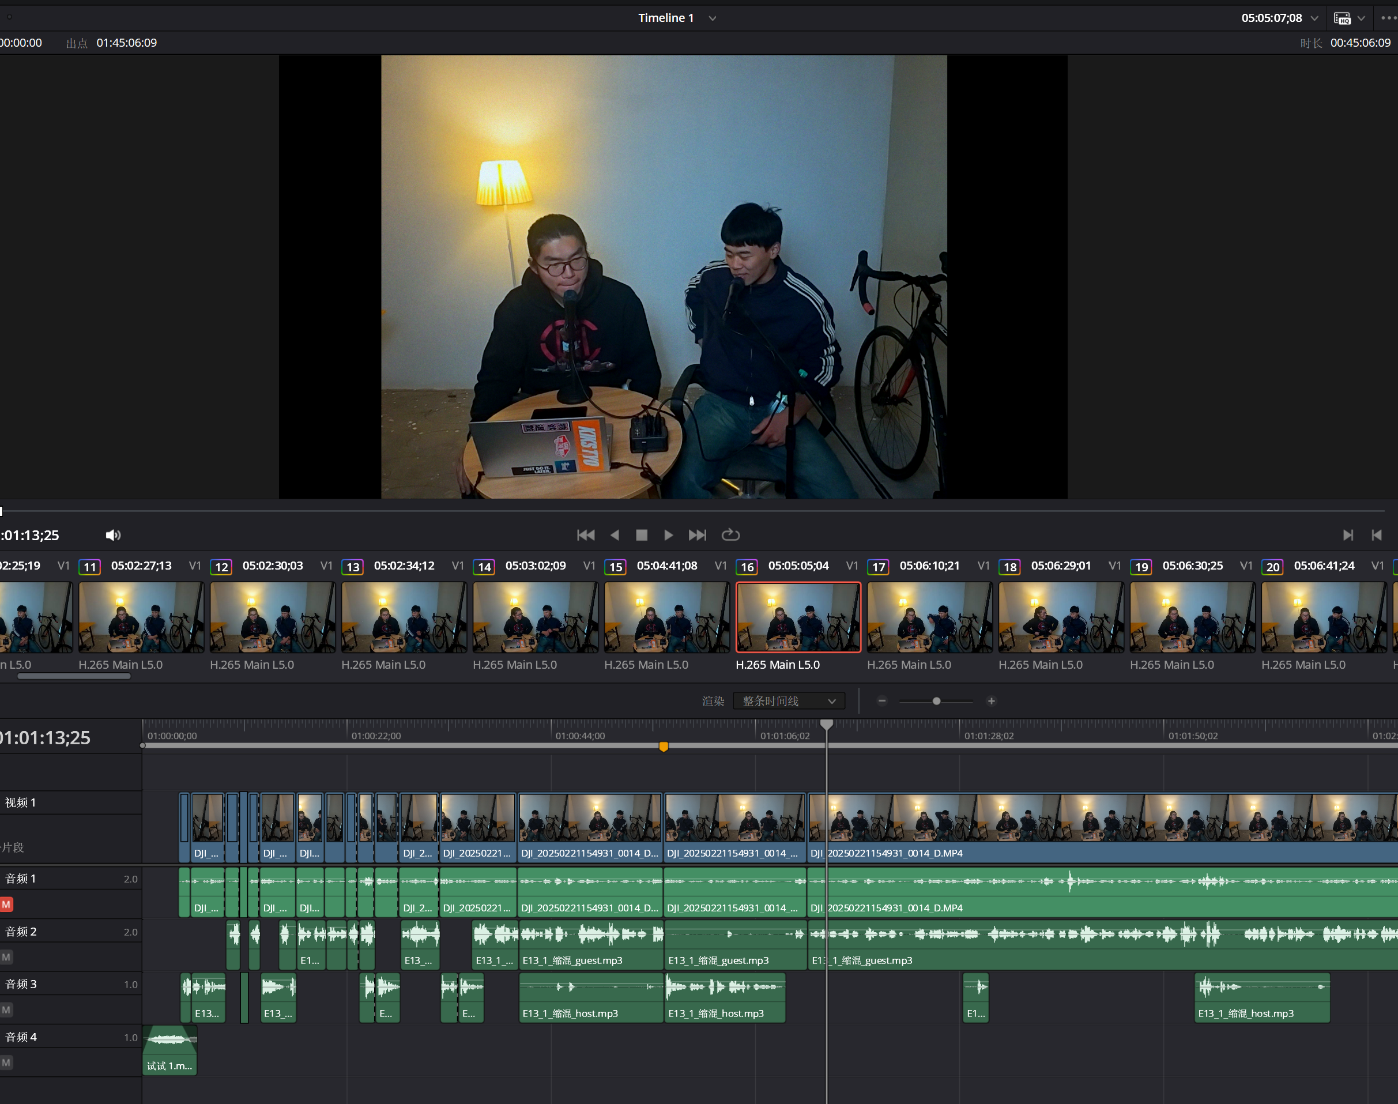Unmute audio track 音频 1 red M

pos(6,905)
